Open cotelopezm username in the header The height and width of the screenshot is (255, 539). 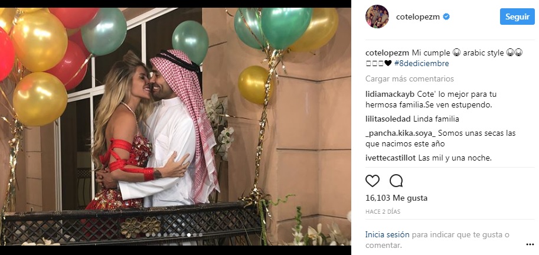click(417, 17)
